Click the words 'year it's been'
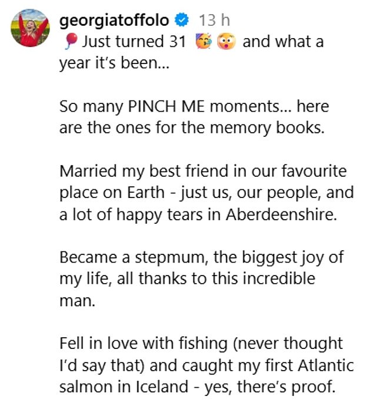This screenshot has width=373, height=403. 115,63
